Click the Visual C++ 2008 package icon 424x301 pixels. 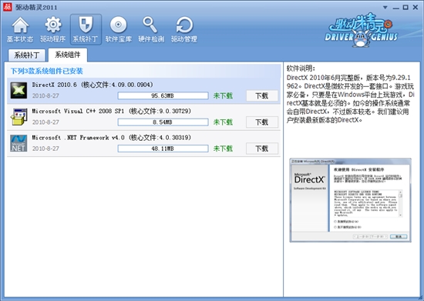tap(19, 116)
